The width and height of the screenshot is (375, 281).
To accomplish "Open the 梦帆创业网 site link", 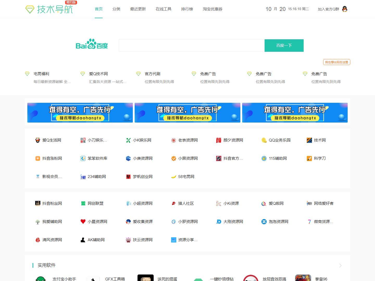I will click(x=143, y=177).
